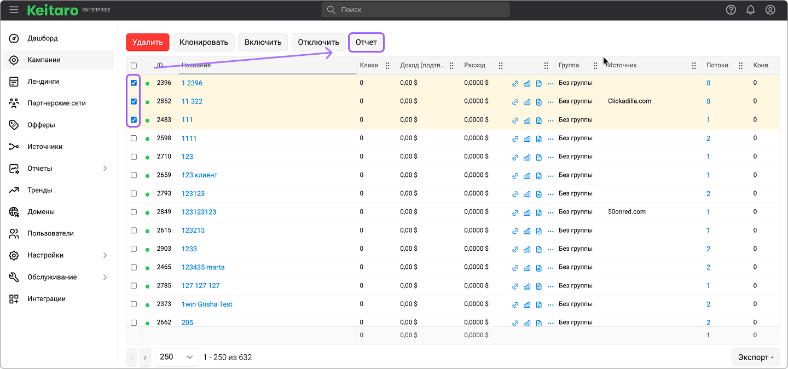Screen dimensions: 788x369
Task: Open the Экспорт dropdown
Action: pos(756,357)
